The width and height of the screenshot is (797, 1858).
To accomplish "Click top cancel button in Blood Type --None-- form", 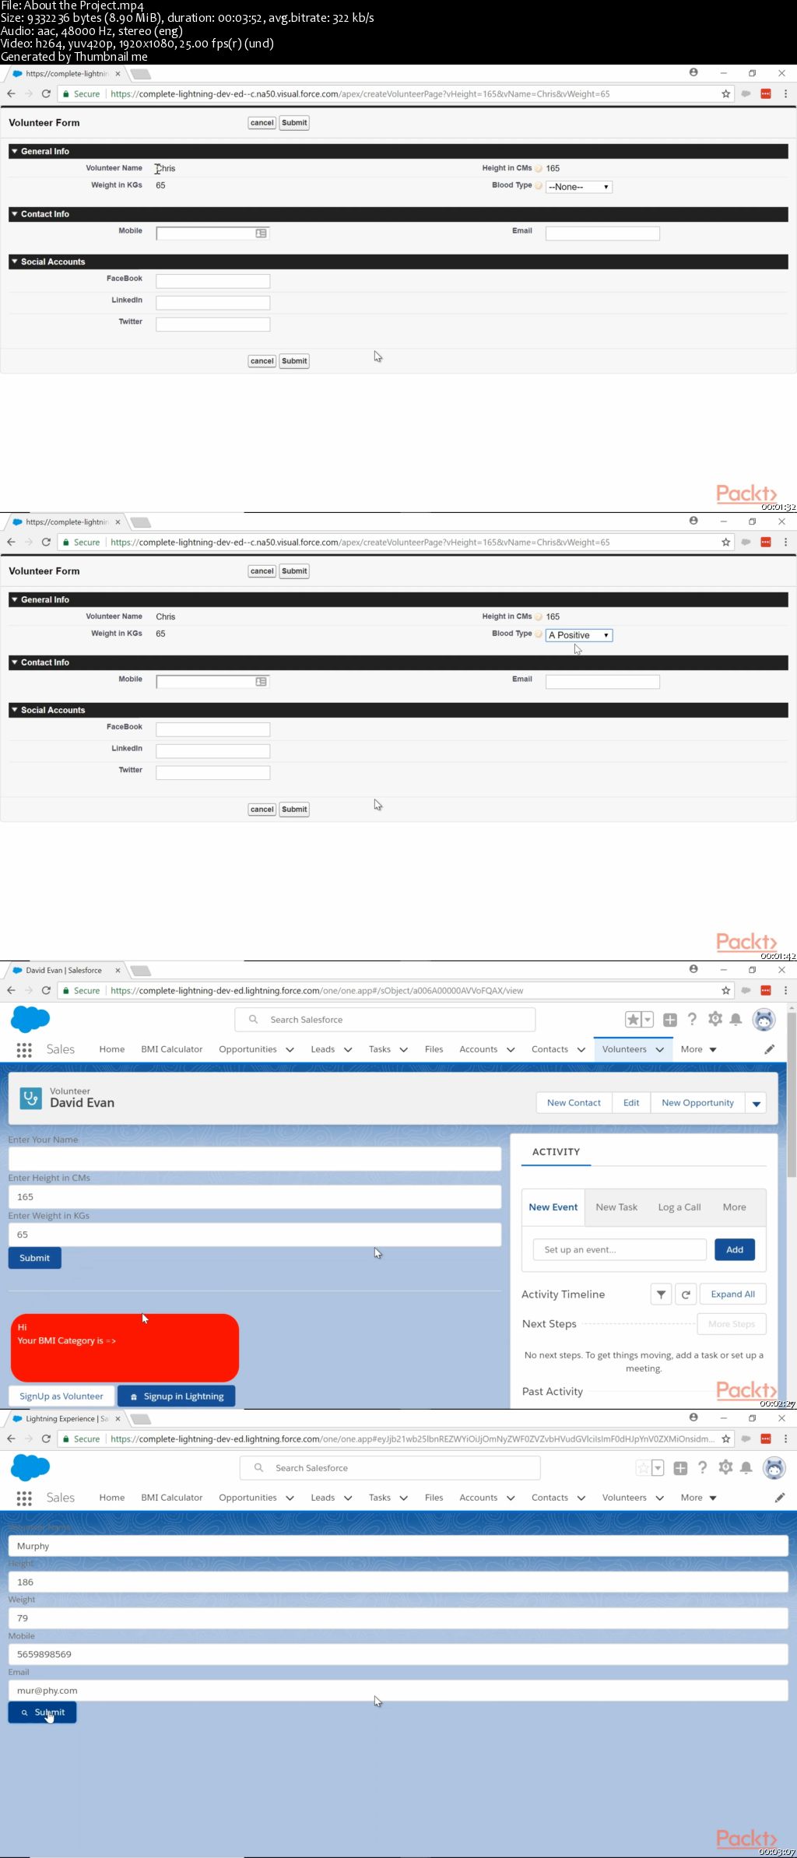I will 262,123.
